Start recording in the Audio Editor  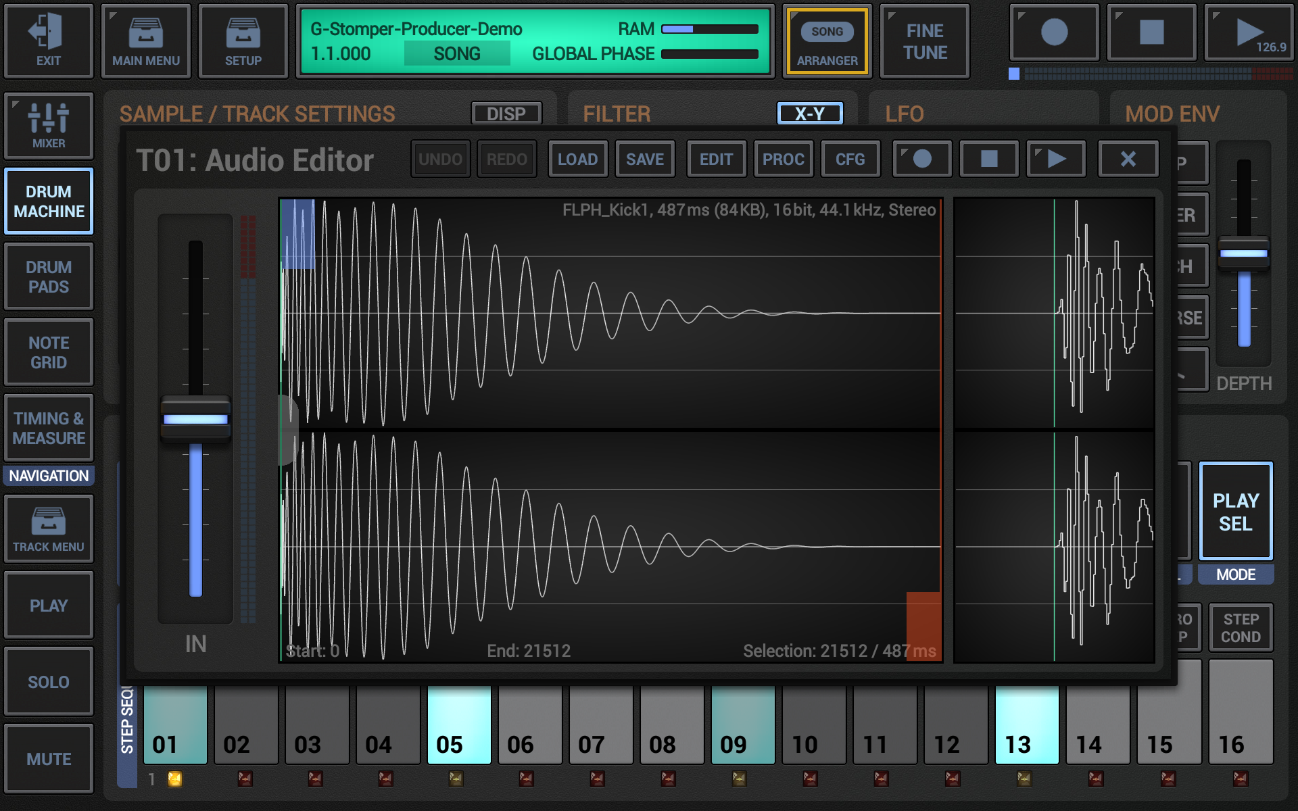(921, 159)
